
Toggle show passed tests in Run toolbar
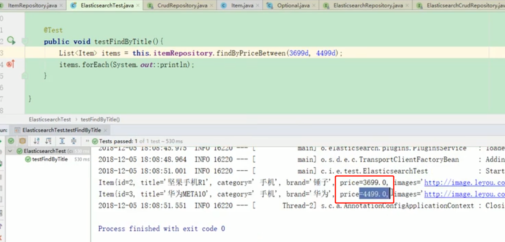pyautogui.click(x=11, y=141)
